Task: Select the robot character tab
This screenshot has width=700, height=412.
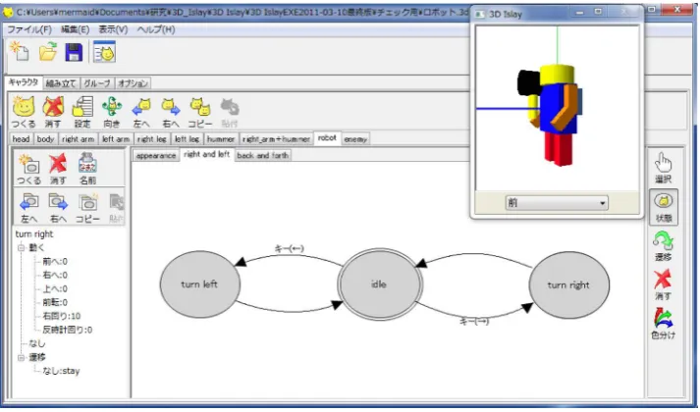Action: [327, 138]
